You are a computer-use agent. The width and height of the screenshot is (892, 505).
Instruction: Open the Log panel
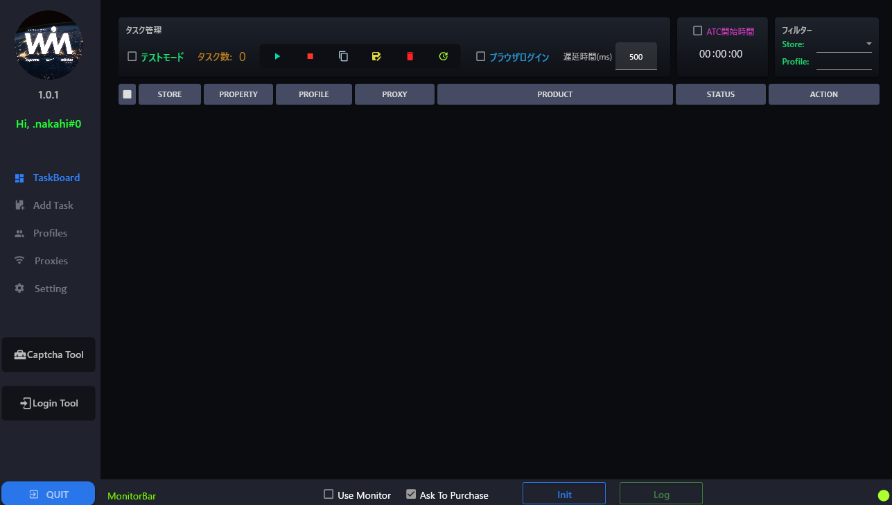point(660,493)
